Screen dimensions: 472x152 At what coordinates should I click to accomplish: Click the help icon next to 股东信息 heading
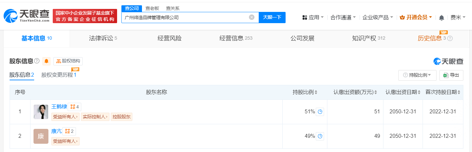click(37, 61)
